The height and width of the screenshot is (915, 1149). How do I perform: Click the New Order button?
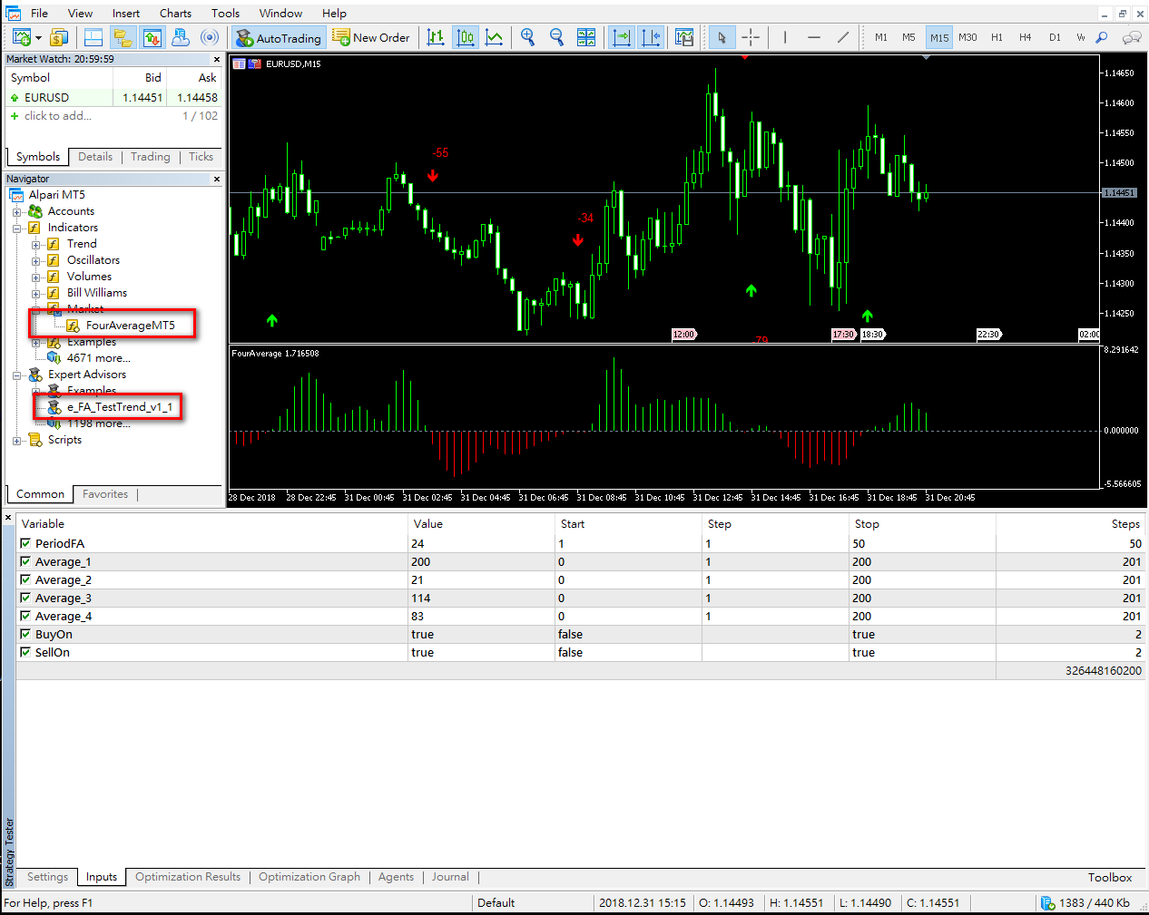pos(371,37)
